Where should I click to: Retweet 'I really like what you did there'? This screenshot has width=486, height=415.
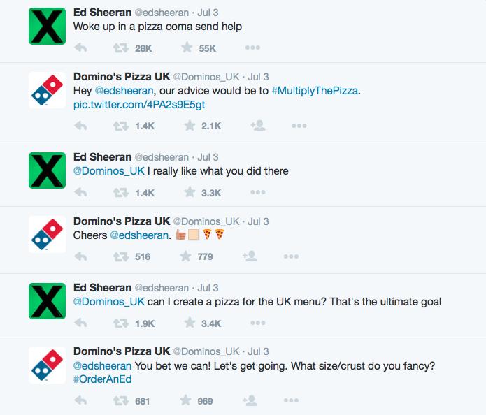click(120, 193)
